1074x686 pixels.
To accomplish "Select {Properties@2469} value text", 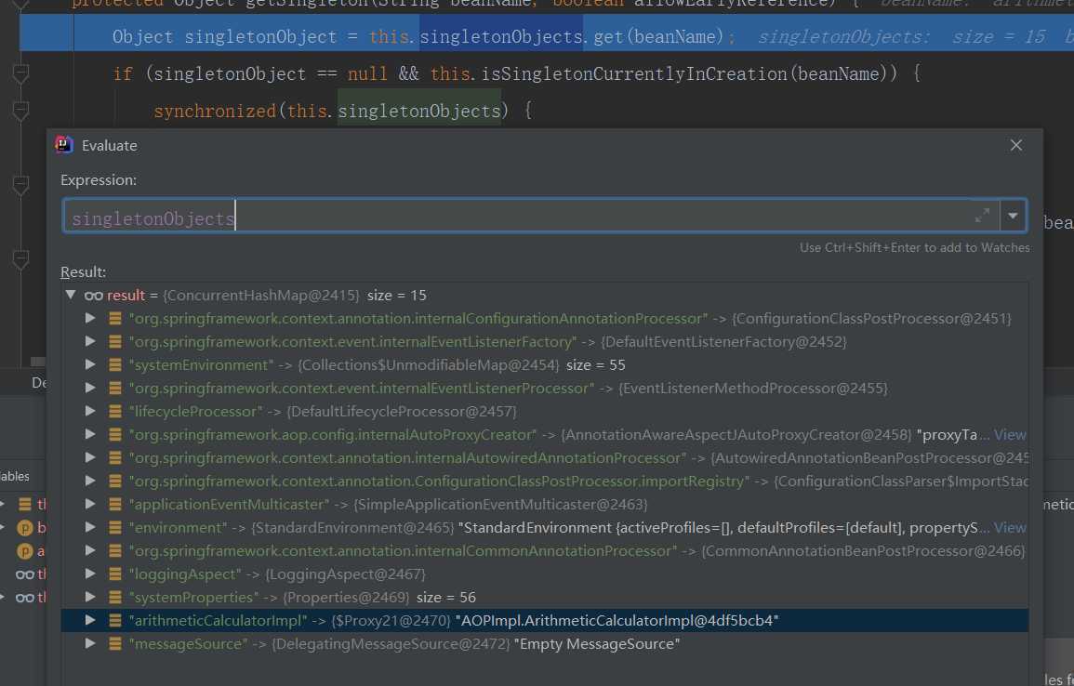I will [x=346, y=598].
